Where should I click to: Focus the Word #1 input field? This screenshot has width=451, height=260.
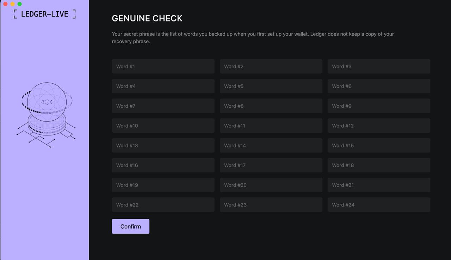pos(163,66)
